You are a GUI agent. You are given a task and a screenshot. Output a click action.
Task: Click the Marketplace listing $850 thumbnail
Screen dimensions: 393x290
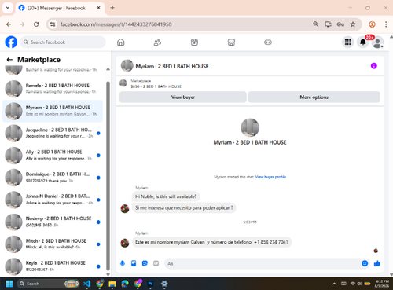[123, 83]
